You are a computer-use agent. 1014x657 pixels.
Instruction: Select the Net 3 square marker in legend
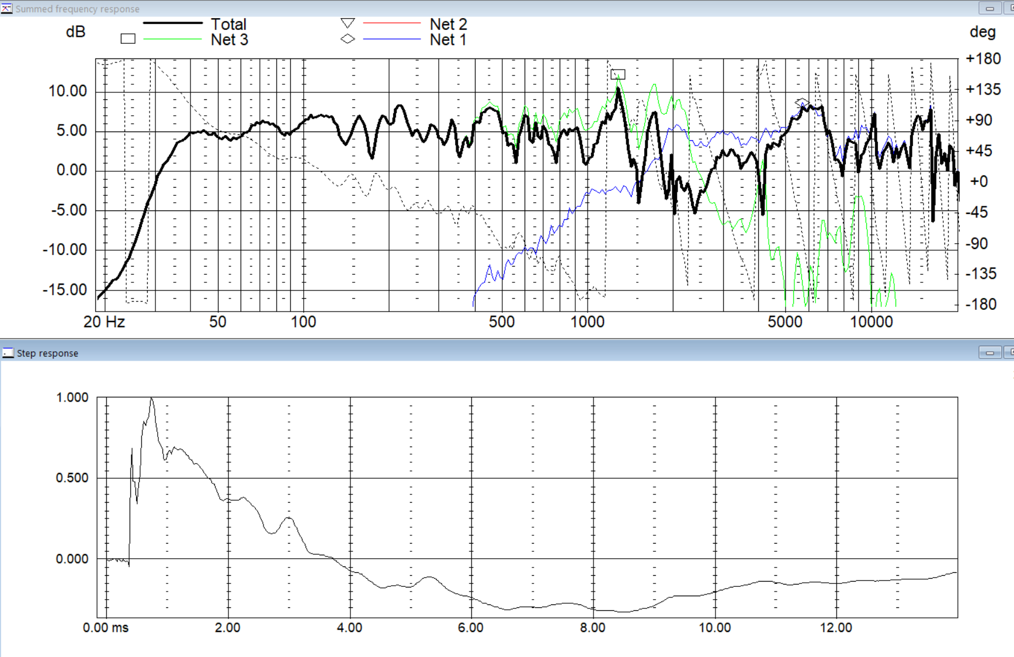click(x=128, y=39)
